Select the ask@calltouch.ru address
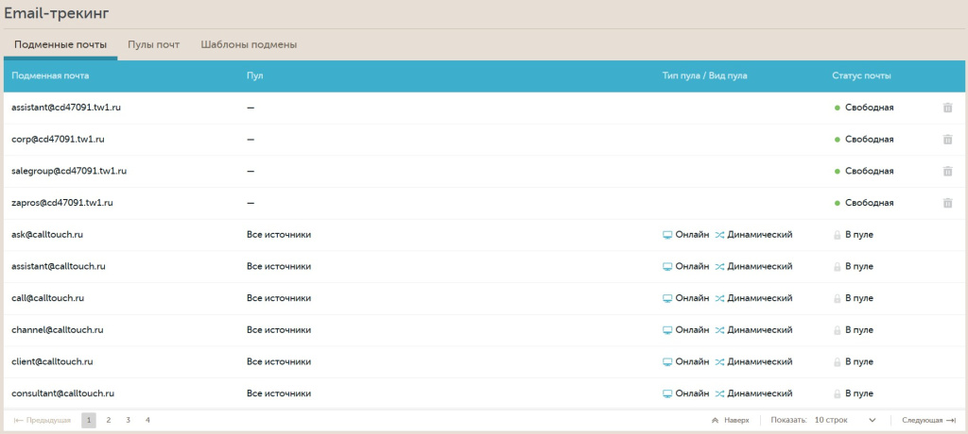The height and width of the screenshot is (434, 968). (x=48, y=234)
